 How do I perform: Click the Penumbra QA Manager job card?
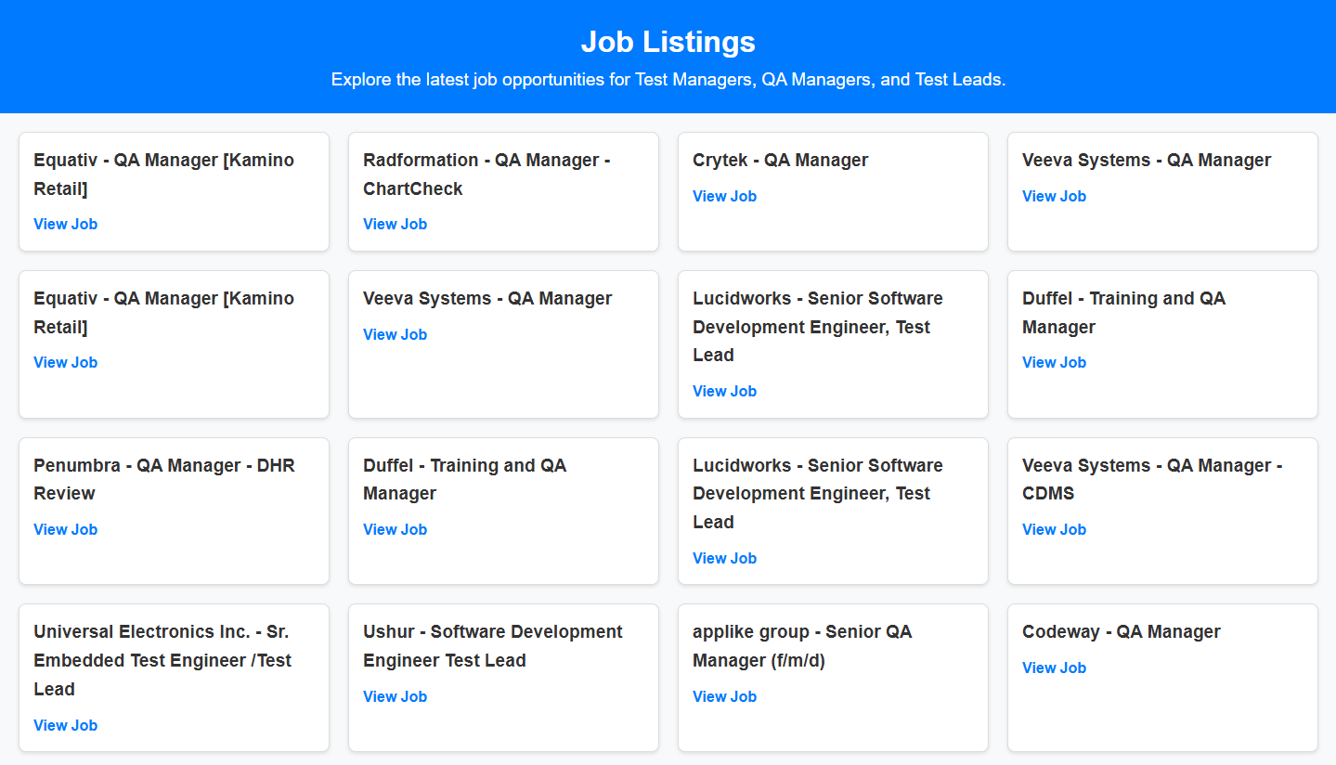(x=173, y=511)
